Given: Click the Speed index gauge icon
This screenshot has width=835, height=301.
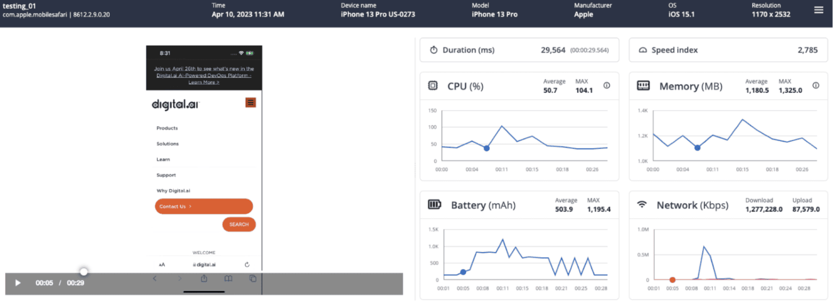Looking at the screenshot, I should (643, 50).
